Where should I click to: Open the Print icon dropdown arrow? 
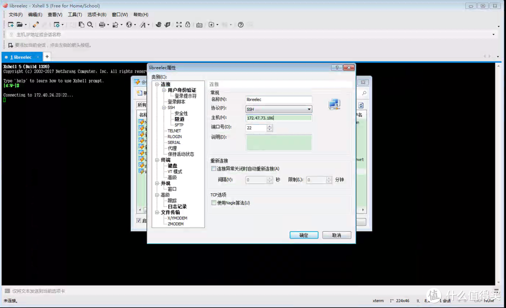108,25
